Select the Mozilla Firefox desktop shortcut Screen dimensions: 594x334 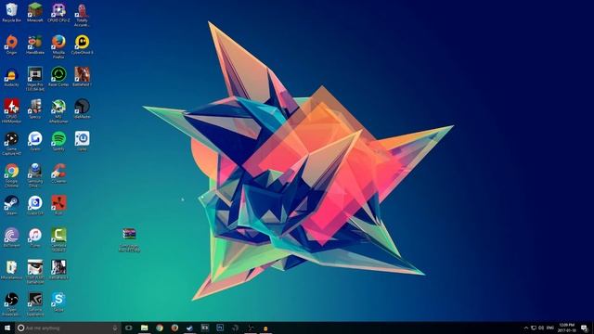(x=58, y=47)
